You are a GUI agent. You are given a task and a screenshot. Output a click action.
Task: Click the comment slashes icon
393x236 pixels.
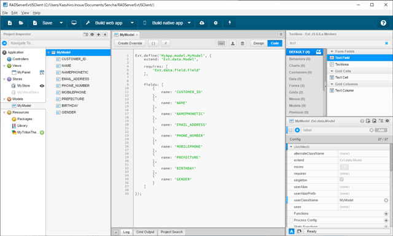coord(165,44)
